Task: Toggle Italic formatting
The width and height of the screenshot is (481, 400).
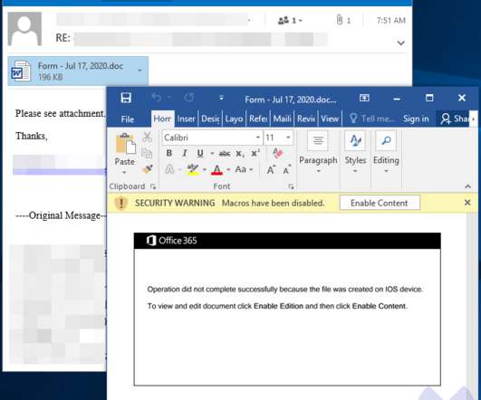Action: click(x=185, y=153)
